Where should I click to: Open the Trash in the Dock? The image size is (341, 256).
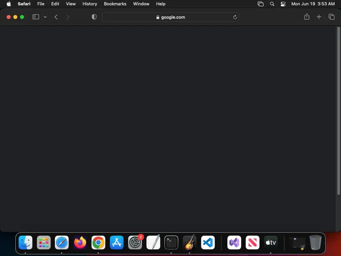tap(315, 242)
